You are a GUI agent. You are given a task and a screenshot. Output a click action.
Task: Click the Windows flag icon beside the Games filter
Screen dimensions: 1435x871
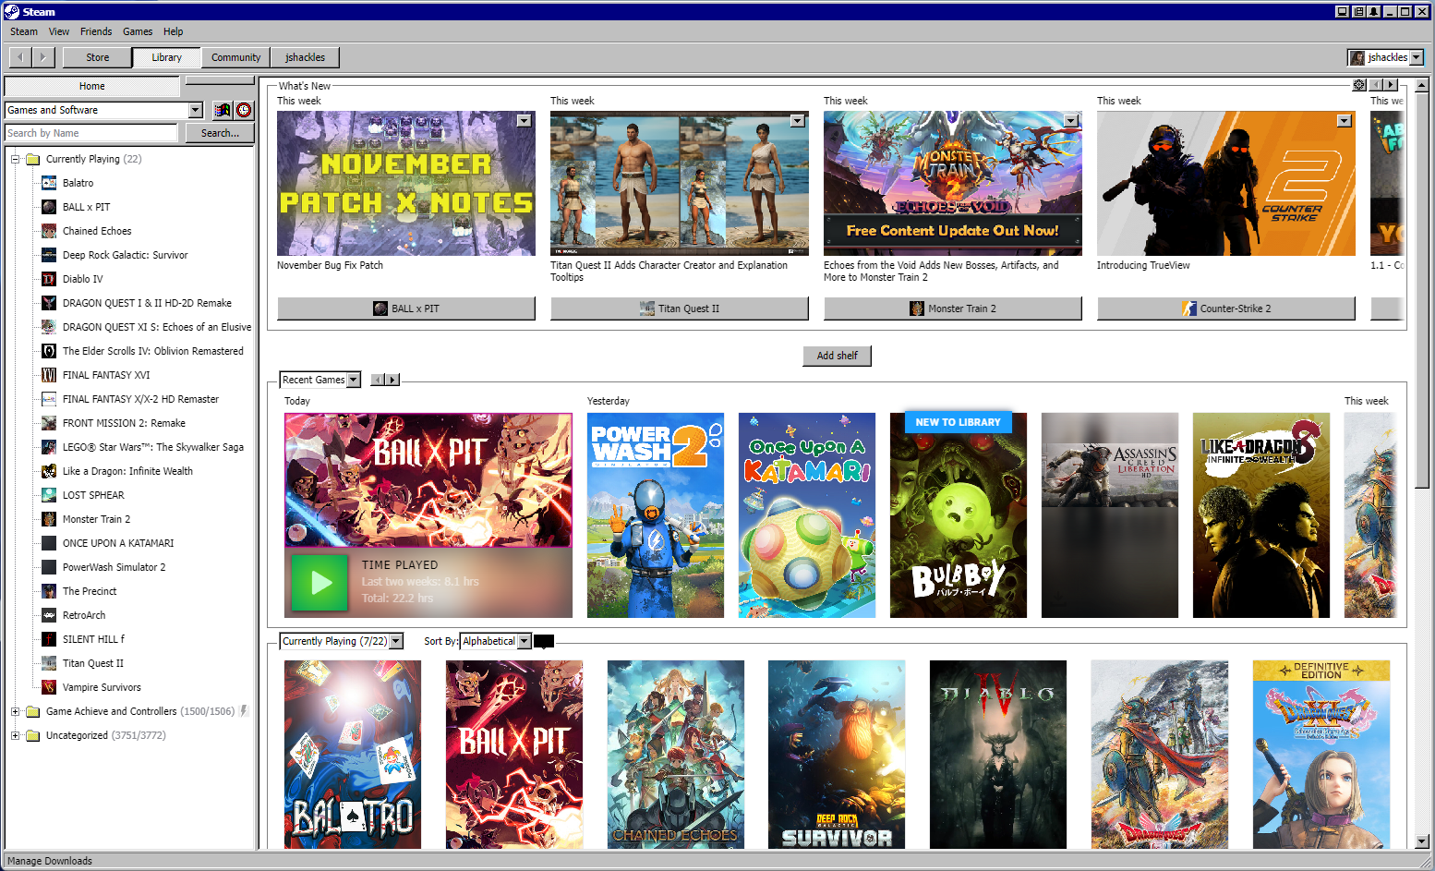(223, 110)
